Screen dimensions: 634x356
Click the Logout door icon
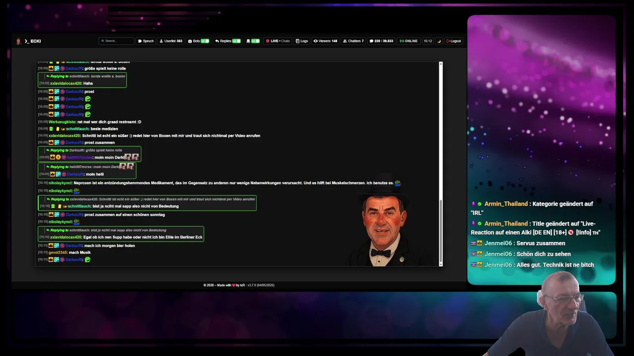point(448,41)
